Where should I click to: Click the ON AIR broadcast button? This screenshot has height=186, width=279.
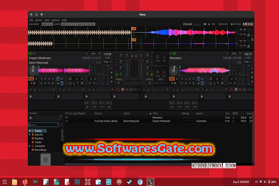click(x=223, y=24)
